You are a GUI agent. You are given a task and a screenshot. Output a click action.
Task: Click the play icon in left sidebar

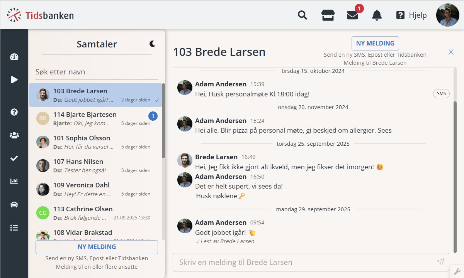click(14, 80)
